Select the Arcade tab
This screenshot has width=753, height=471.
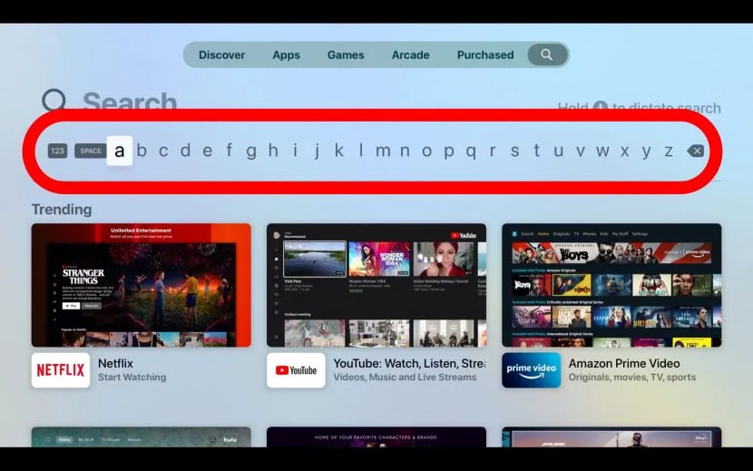[410, 54]
